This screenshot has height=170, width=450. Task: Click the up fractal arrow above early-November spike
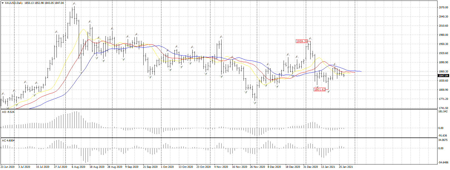(222, 36)
